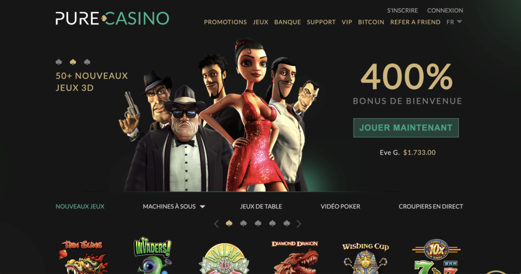Go to next games page arrow
Screen dimensions: 521x274
point(299,224)
